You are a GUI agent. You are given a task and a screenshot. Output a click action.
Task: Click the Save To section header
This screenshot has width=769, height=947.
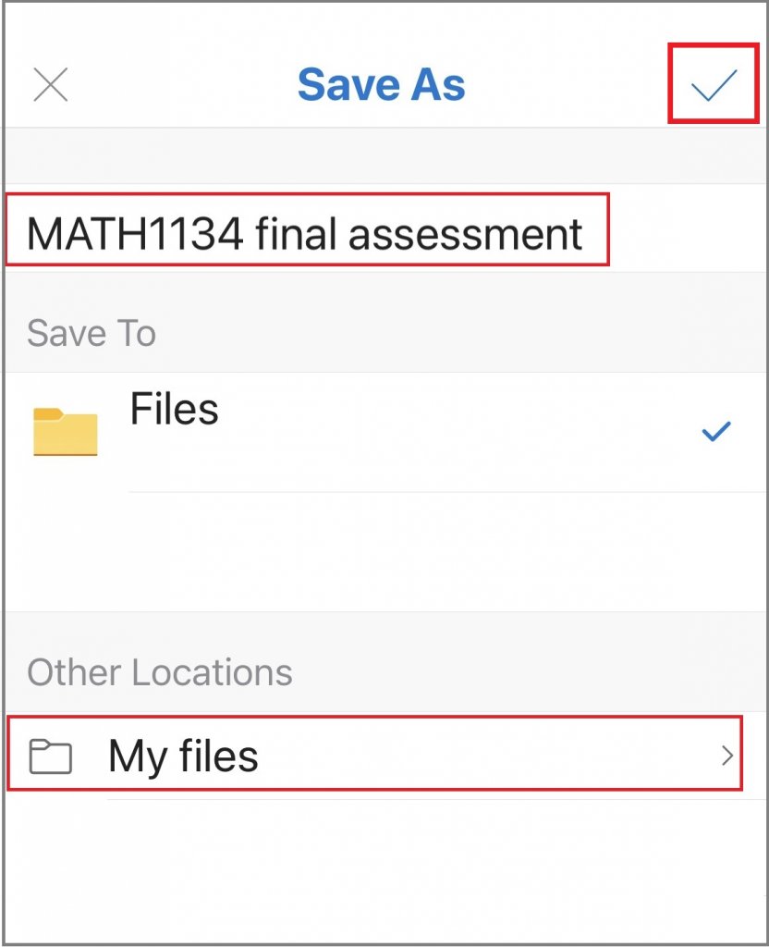pyautogui.click(x=92, y=333)
